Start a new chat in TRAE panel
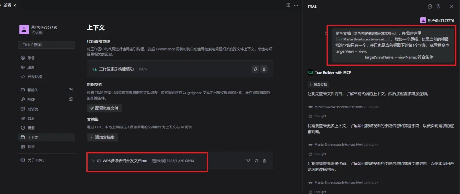460x194 pixels. point(430,6)
